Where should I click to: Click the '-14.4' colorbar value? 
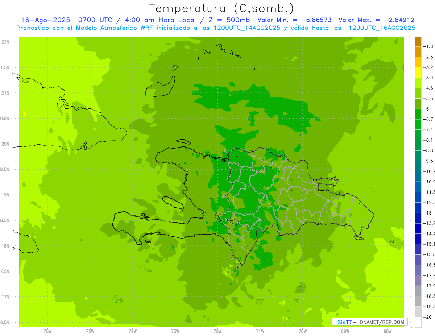click(x=429, y=233)
